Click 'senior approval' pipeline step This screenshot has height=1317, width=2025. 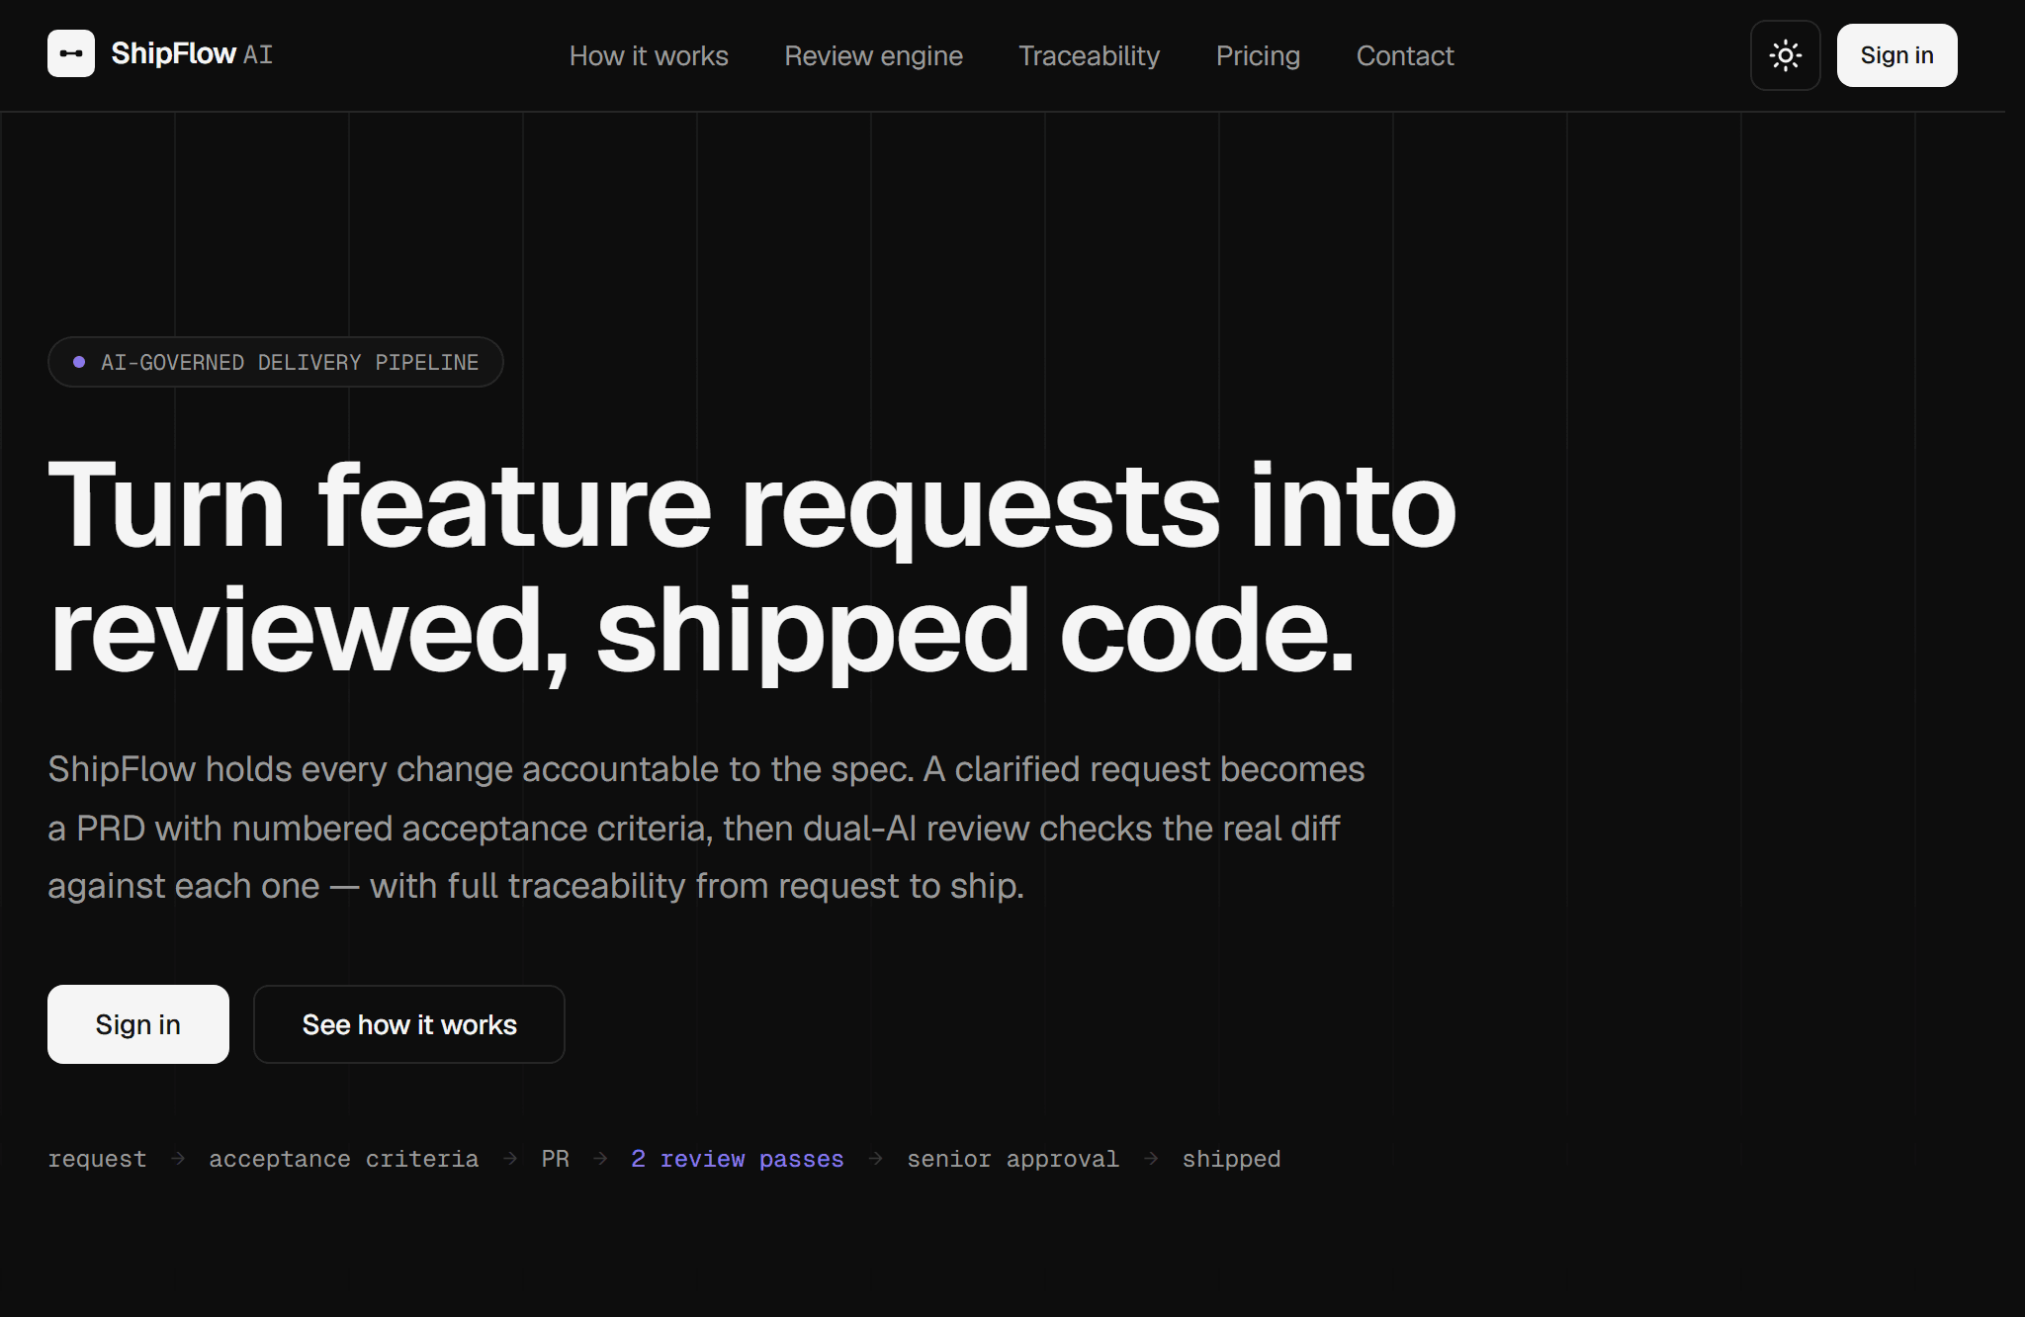tap(1012, 1159)
